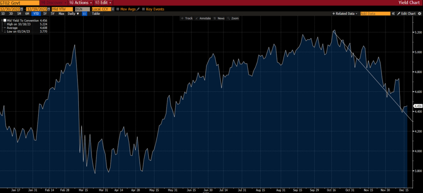Click the Add Data input field
Image resolution: width=423 pixels, height=193 pixels.
pyautogui.click(x=375, y=14)
